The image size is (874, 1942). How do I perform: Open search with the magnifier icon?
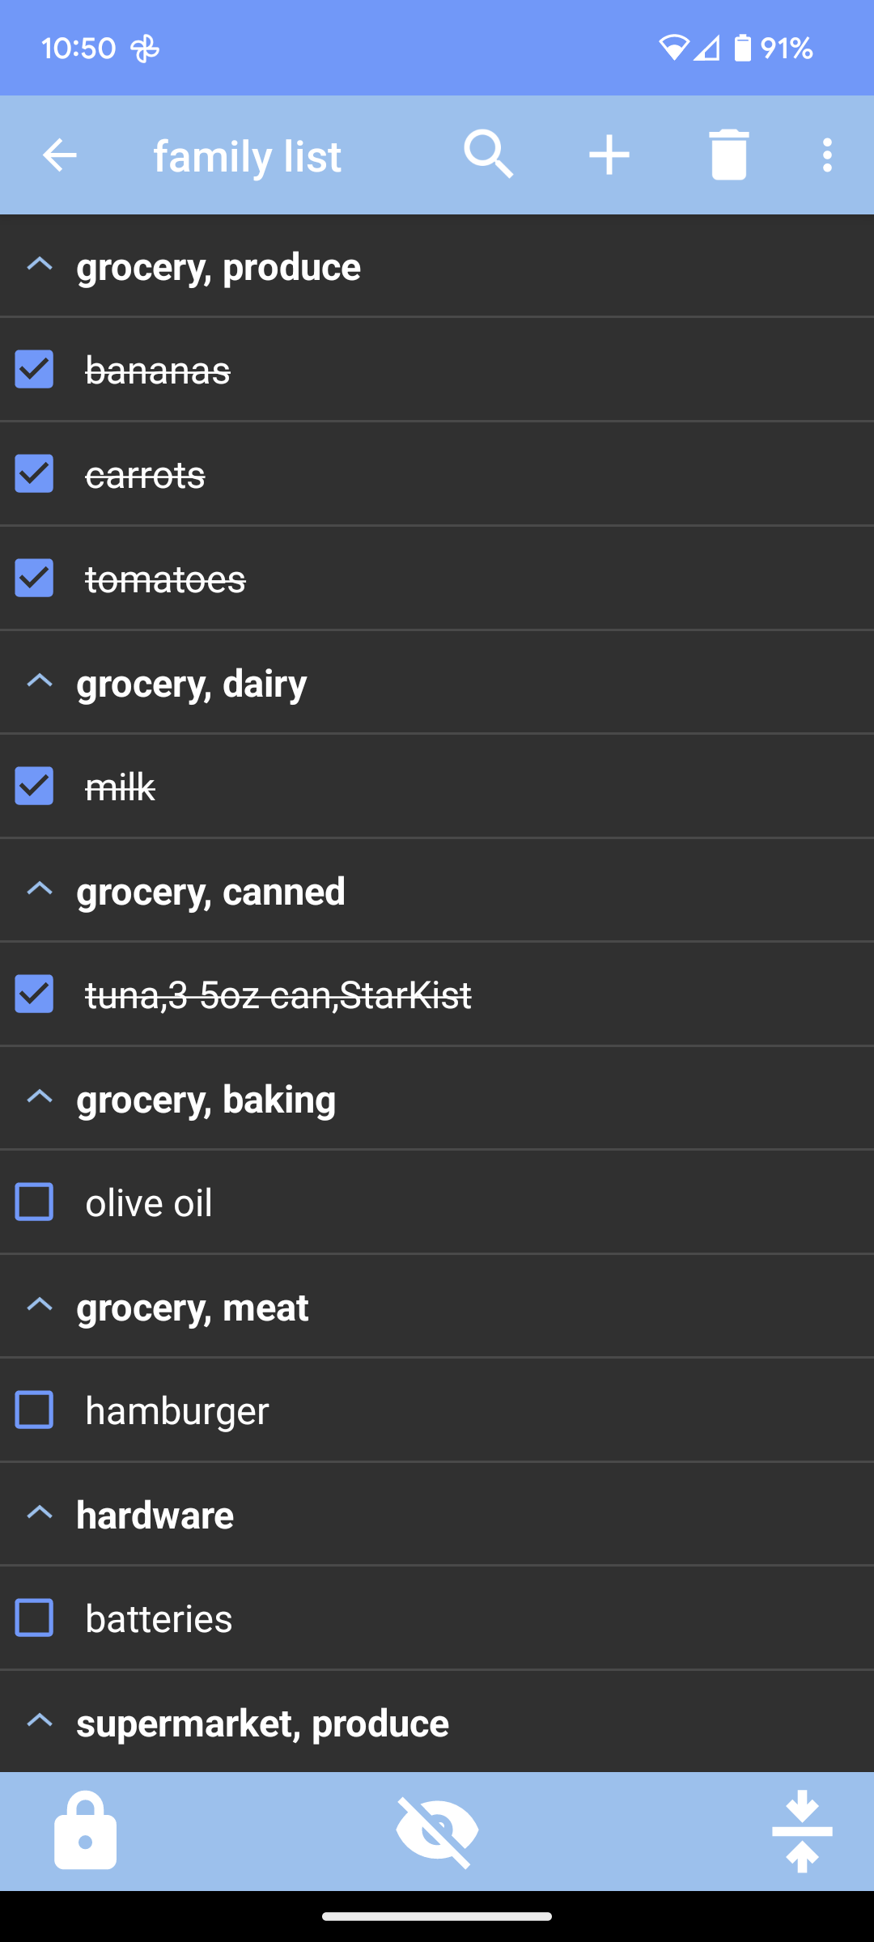tap(488, 154)
